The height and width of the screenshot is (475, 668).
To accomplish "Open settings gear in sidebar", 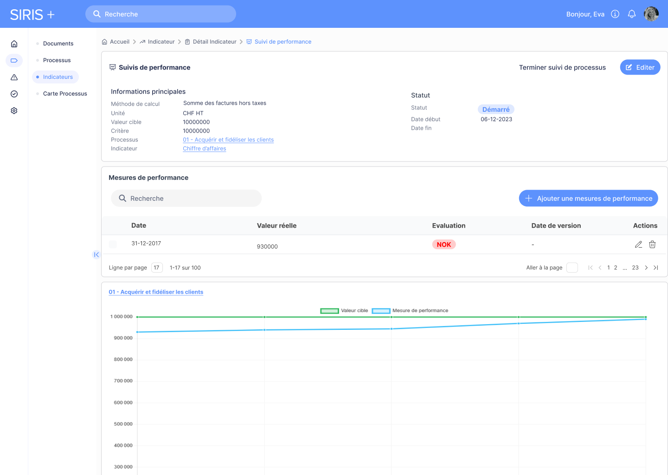I will [14, 110].
